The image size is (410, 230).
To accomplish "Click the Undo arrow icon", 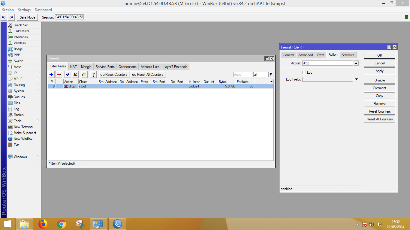I will [x=4, y=17].
